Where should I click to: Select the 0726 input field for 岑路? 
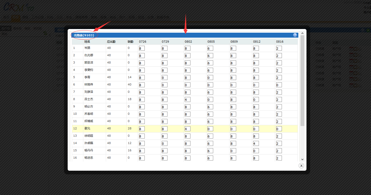tap(142, 48)
